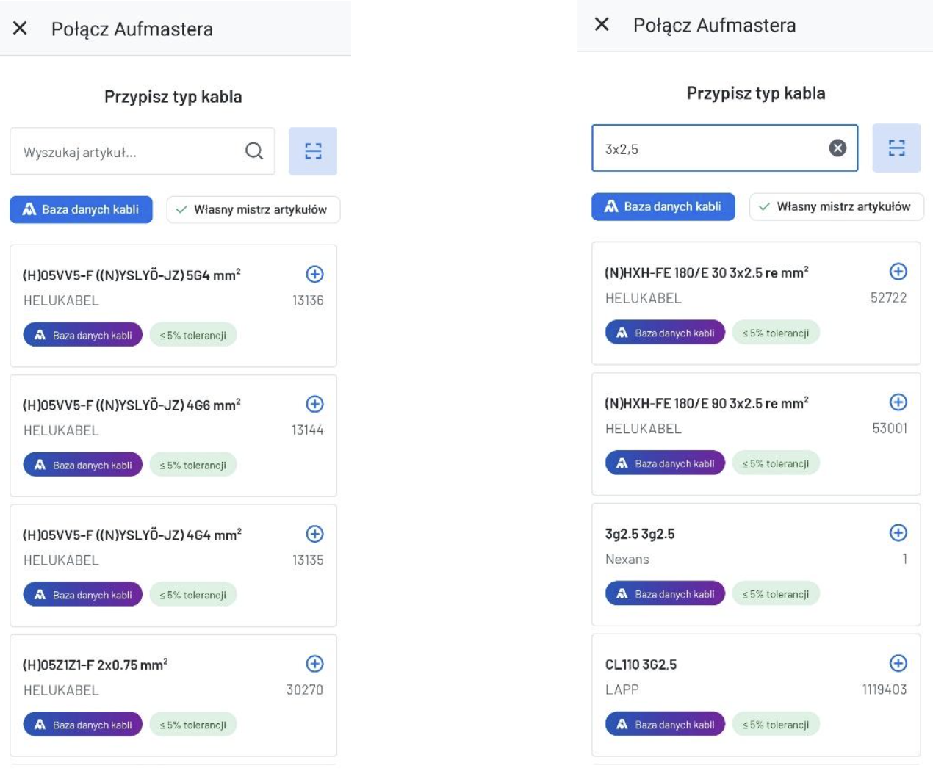The height and width of the screenshot is (771, 933).
Task: Toggle left 'Baza danych kabli' filter
Action: coord(81,210)
